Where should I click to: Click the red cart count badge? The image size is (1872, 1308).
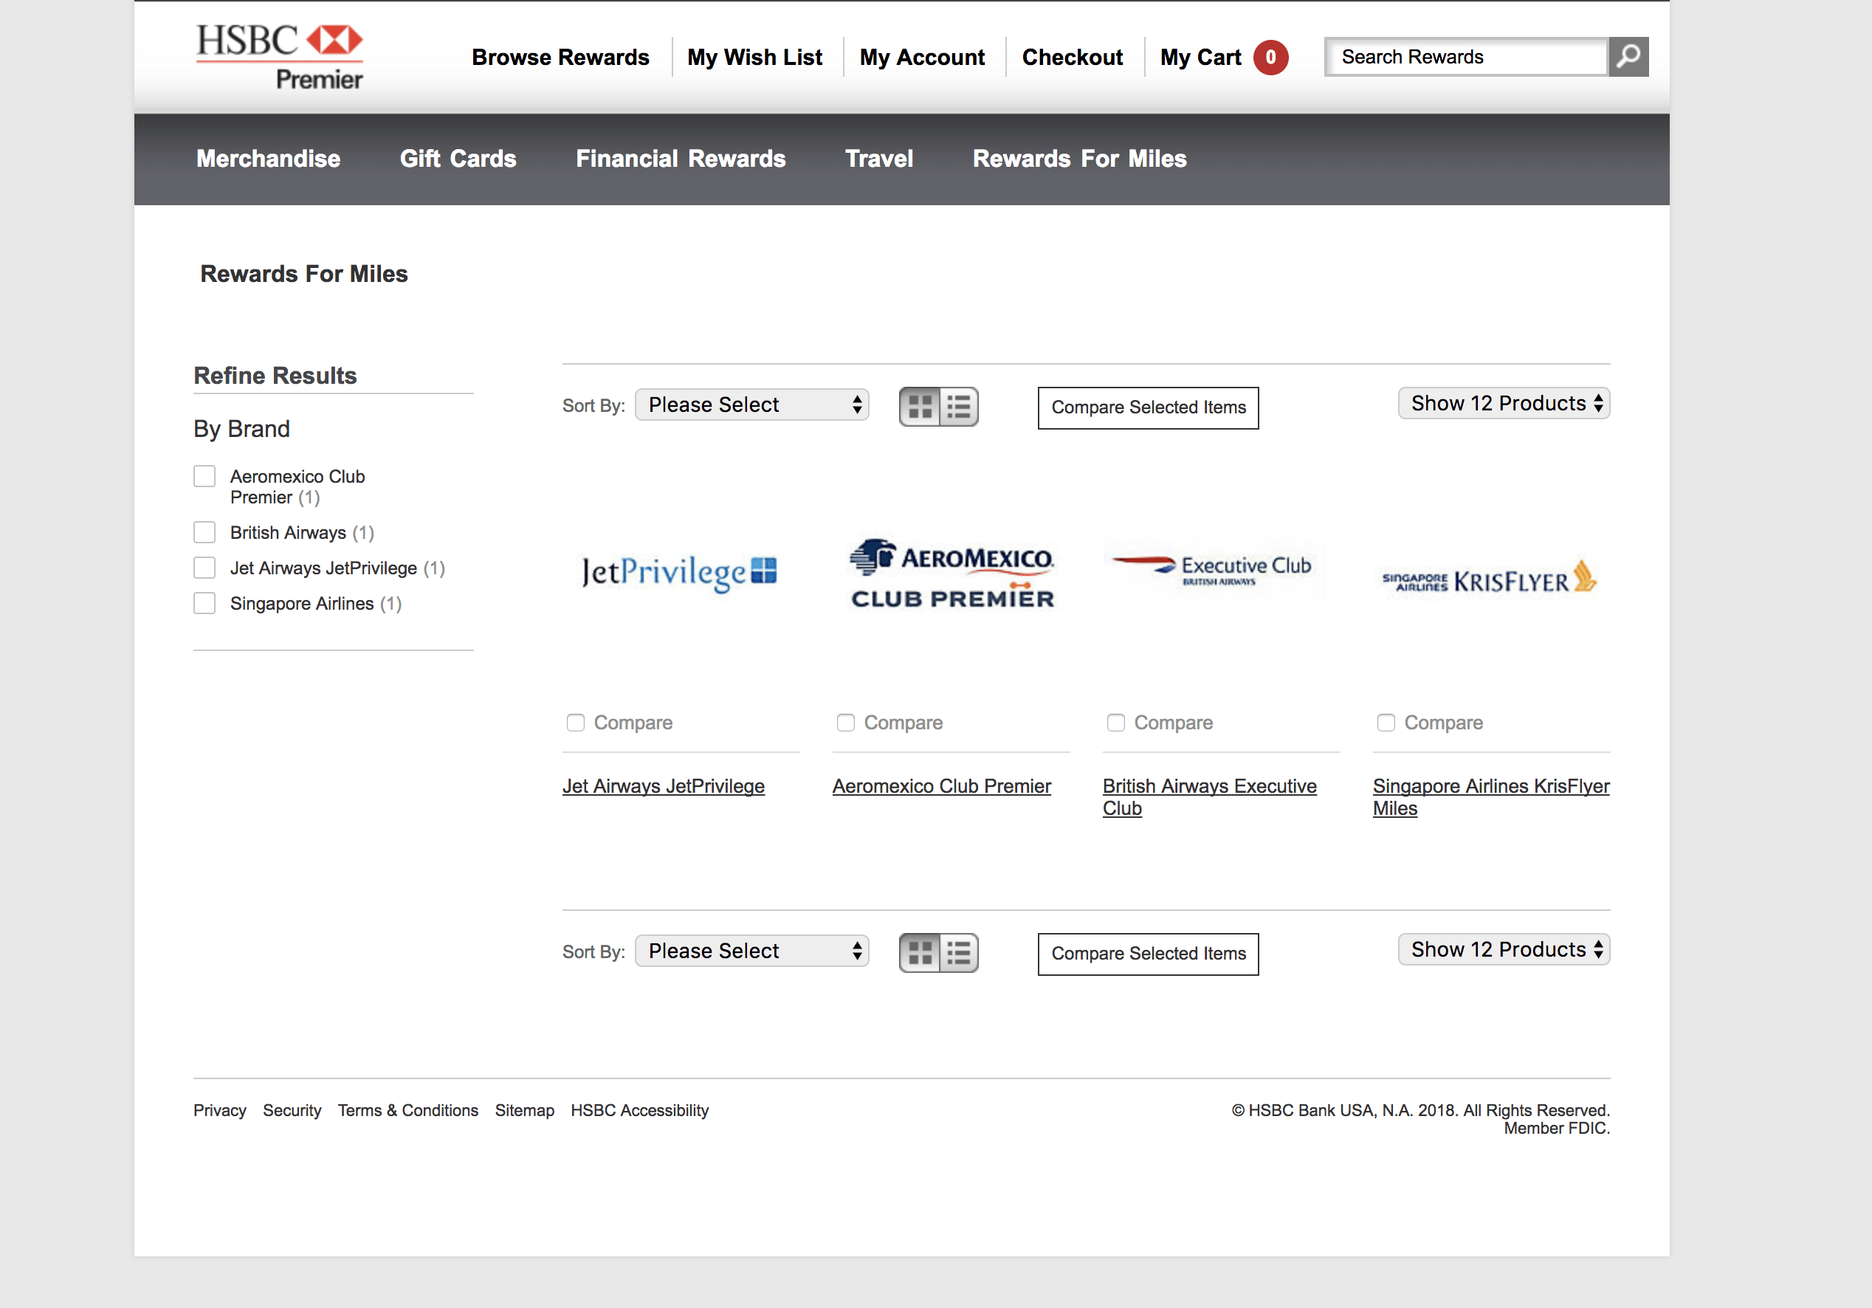pyautogui.click(x=1270, y=57)
